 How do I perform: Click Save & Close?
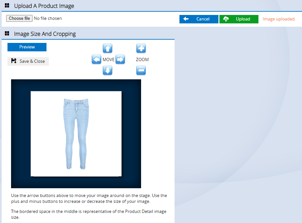click(28, 61)
